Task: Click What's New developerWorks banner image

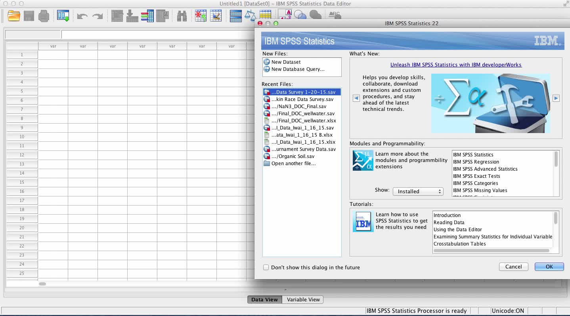Action: pos(491,103)
